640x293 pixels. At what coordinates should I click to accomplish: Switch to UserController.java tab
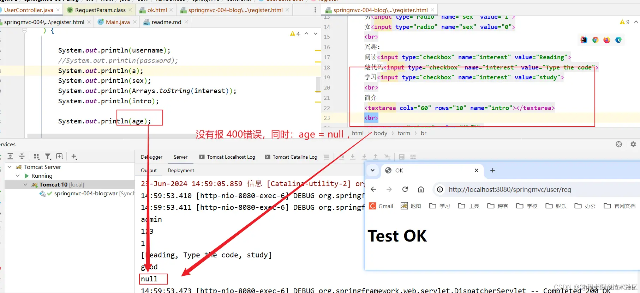29,10
